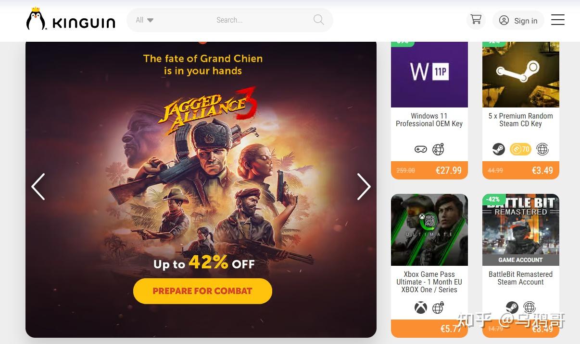Image resolution: width=580 pixels, height=344 pixels.
Task: Go back a slide using the left arrow
Action: [38, 187]
